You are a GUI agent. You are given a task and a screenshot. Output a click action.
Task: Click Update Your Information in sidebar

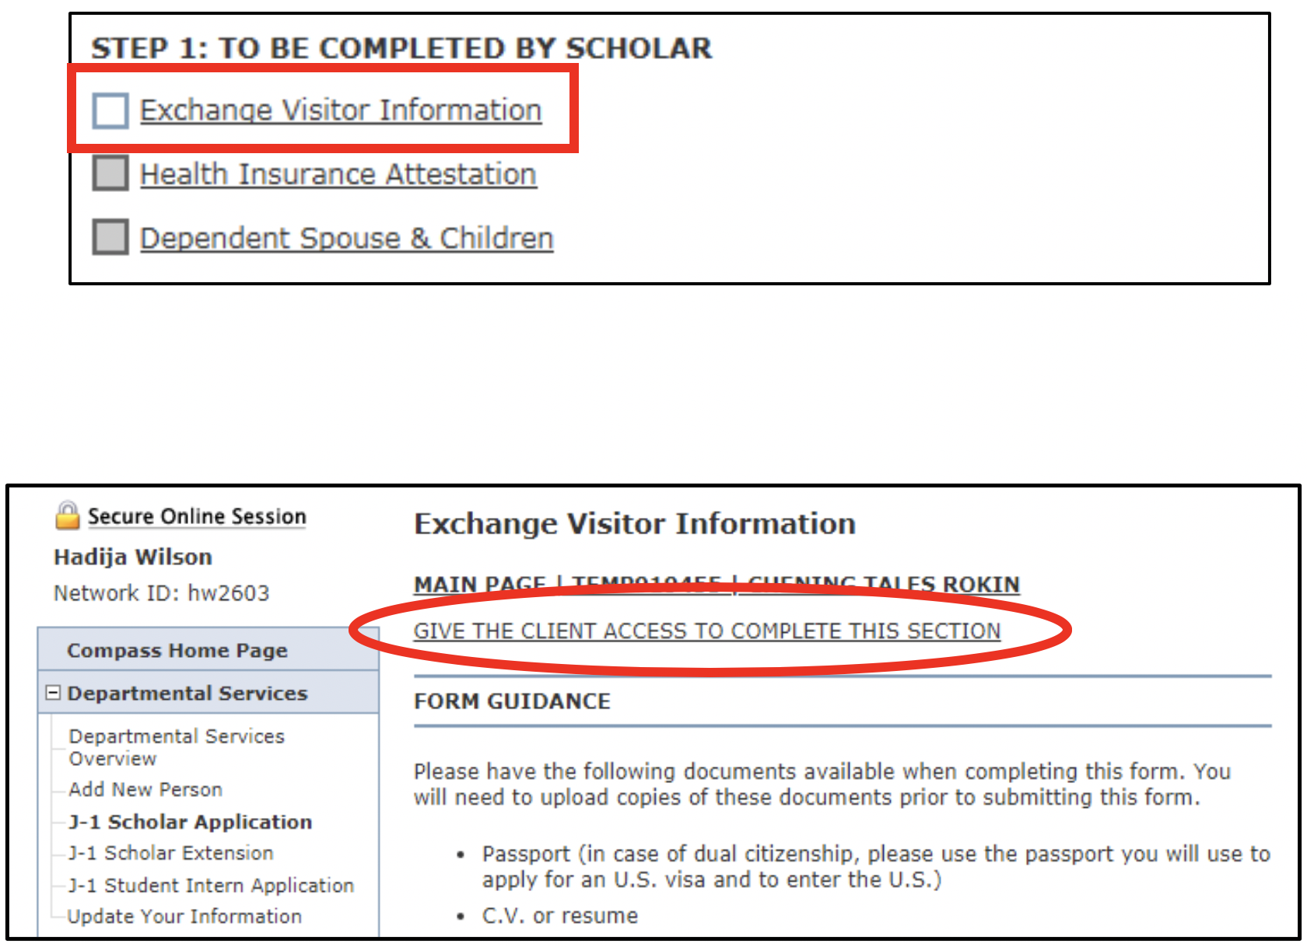[x=185, y=916]
